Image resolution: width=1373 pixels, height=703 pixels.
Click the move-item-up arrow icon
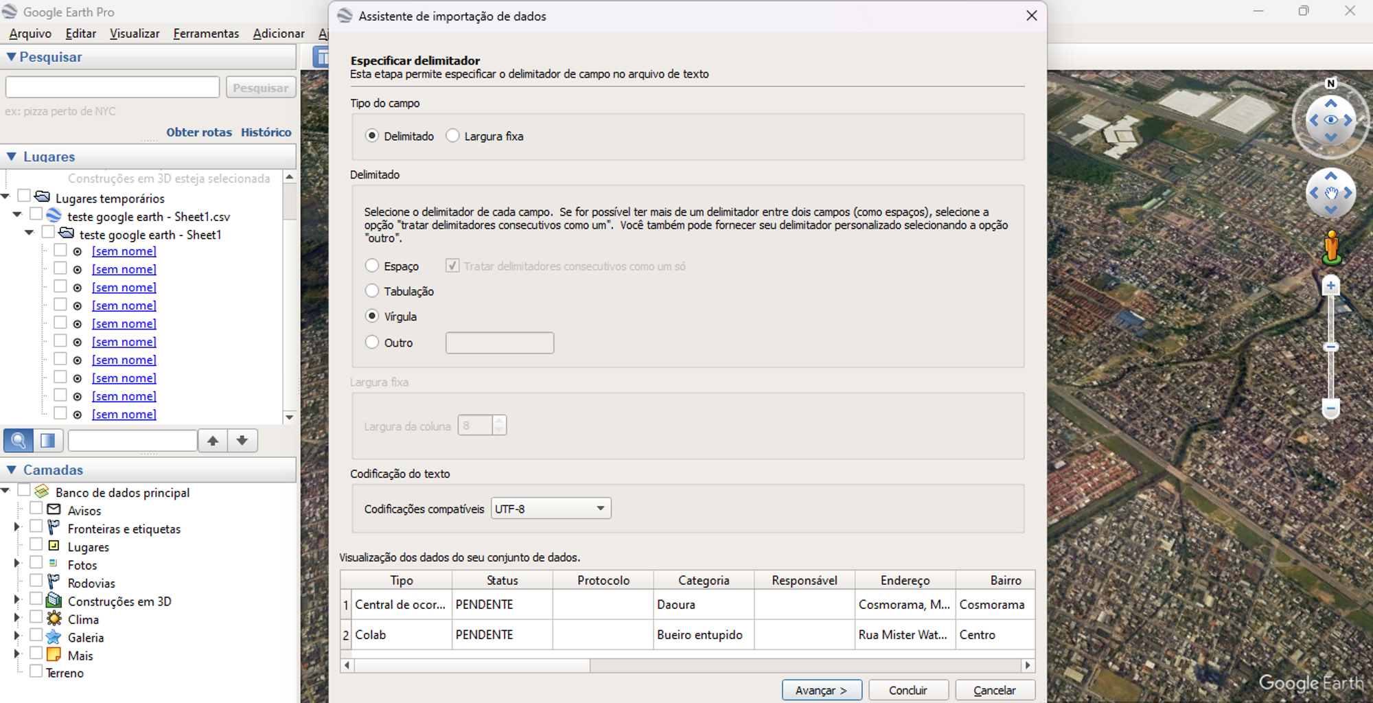pos(213,440)
